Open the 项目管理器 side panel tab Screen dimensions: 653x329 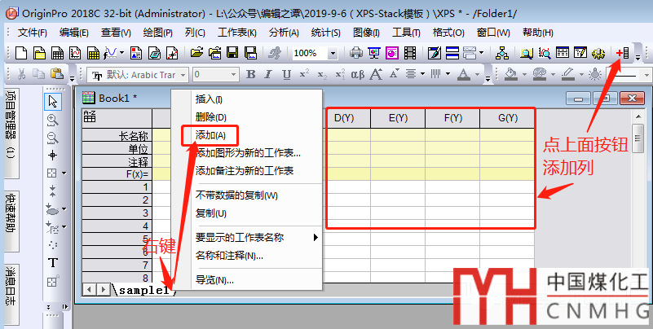point(11,133)
